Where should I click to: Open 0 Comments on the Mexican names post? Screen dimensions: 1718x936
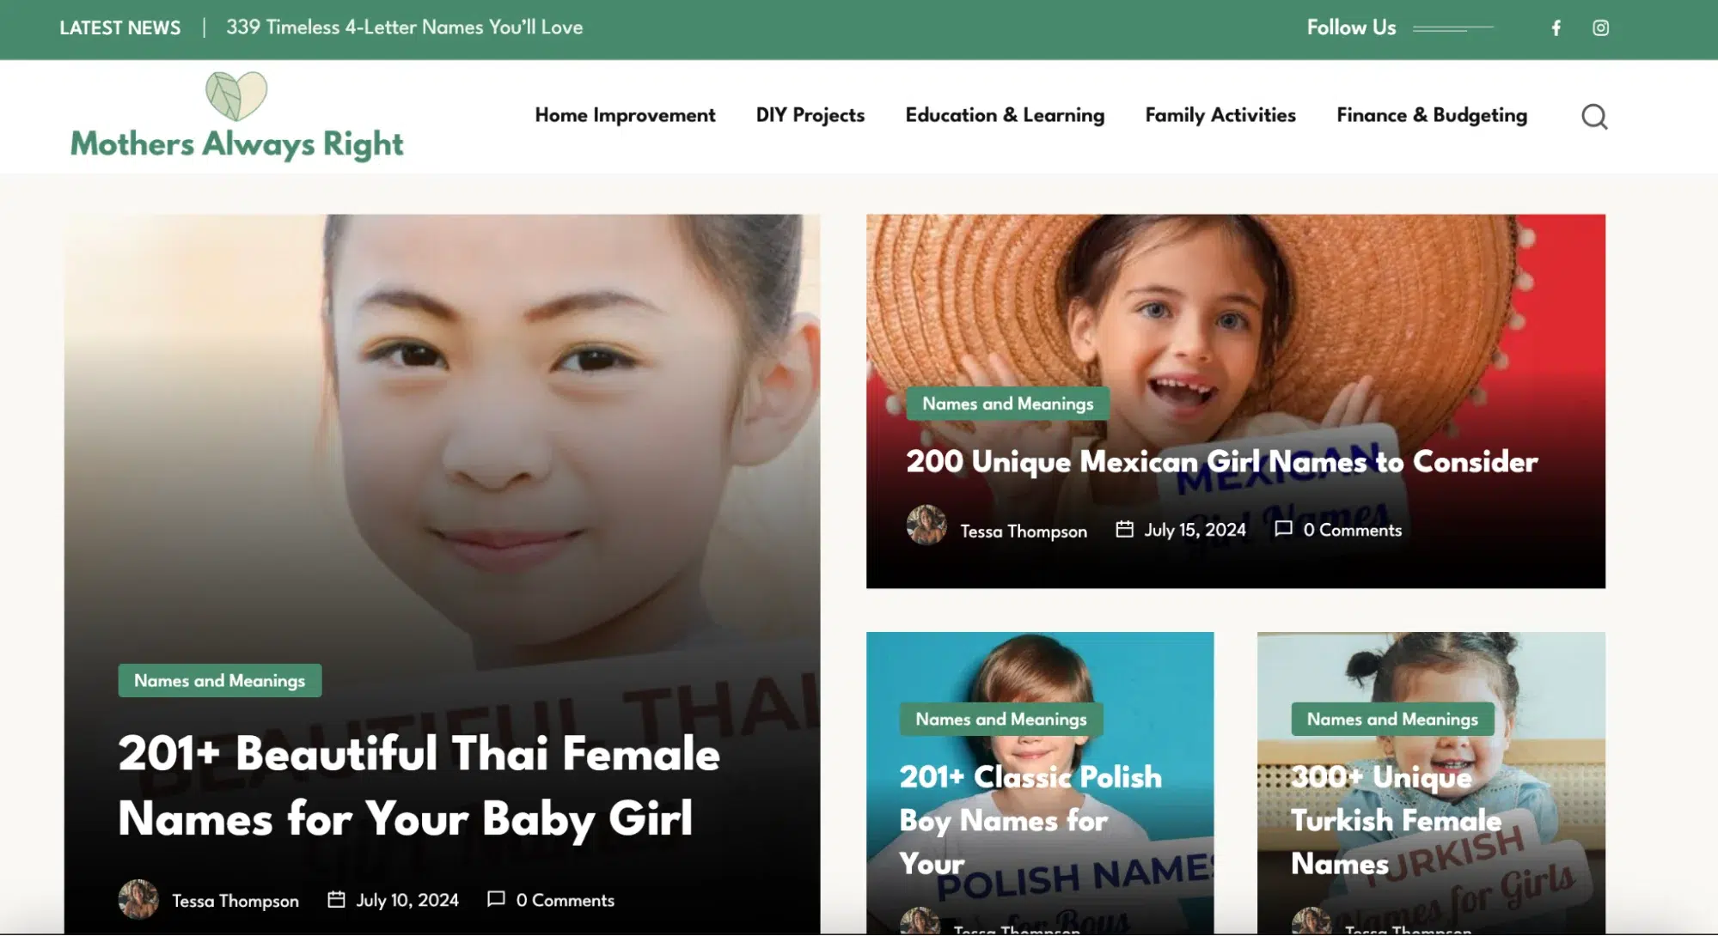[1352, 530]
